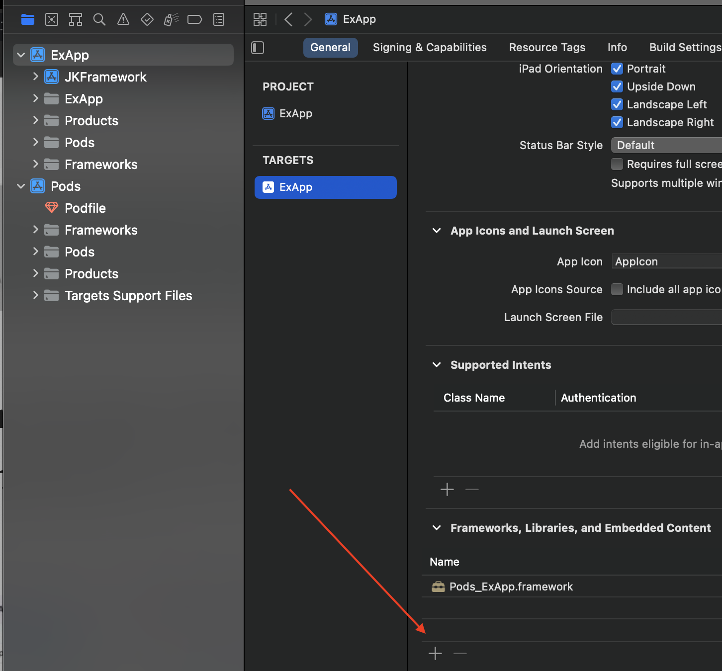
Task: Open the Symbol navigator hierarchy icon
Action: click(76, 19)
